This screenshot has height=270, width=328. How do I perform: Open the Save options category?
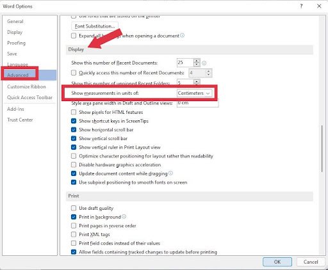(x=12, y=54)
